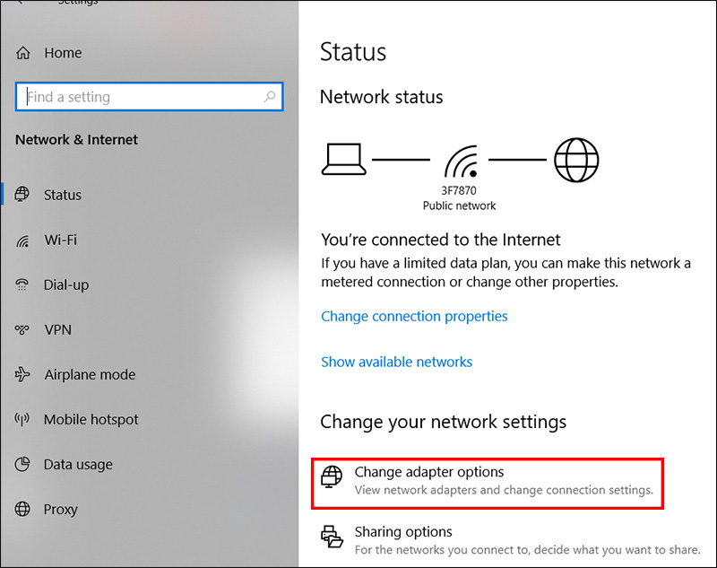This screenshot has height=568, width=717.
Task: Click the Proxy icon in the sidebar
Action: point(24,509)
